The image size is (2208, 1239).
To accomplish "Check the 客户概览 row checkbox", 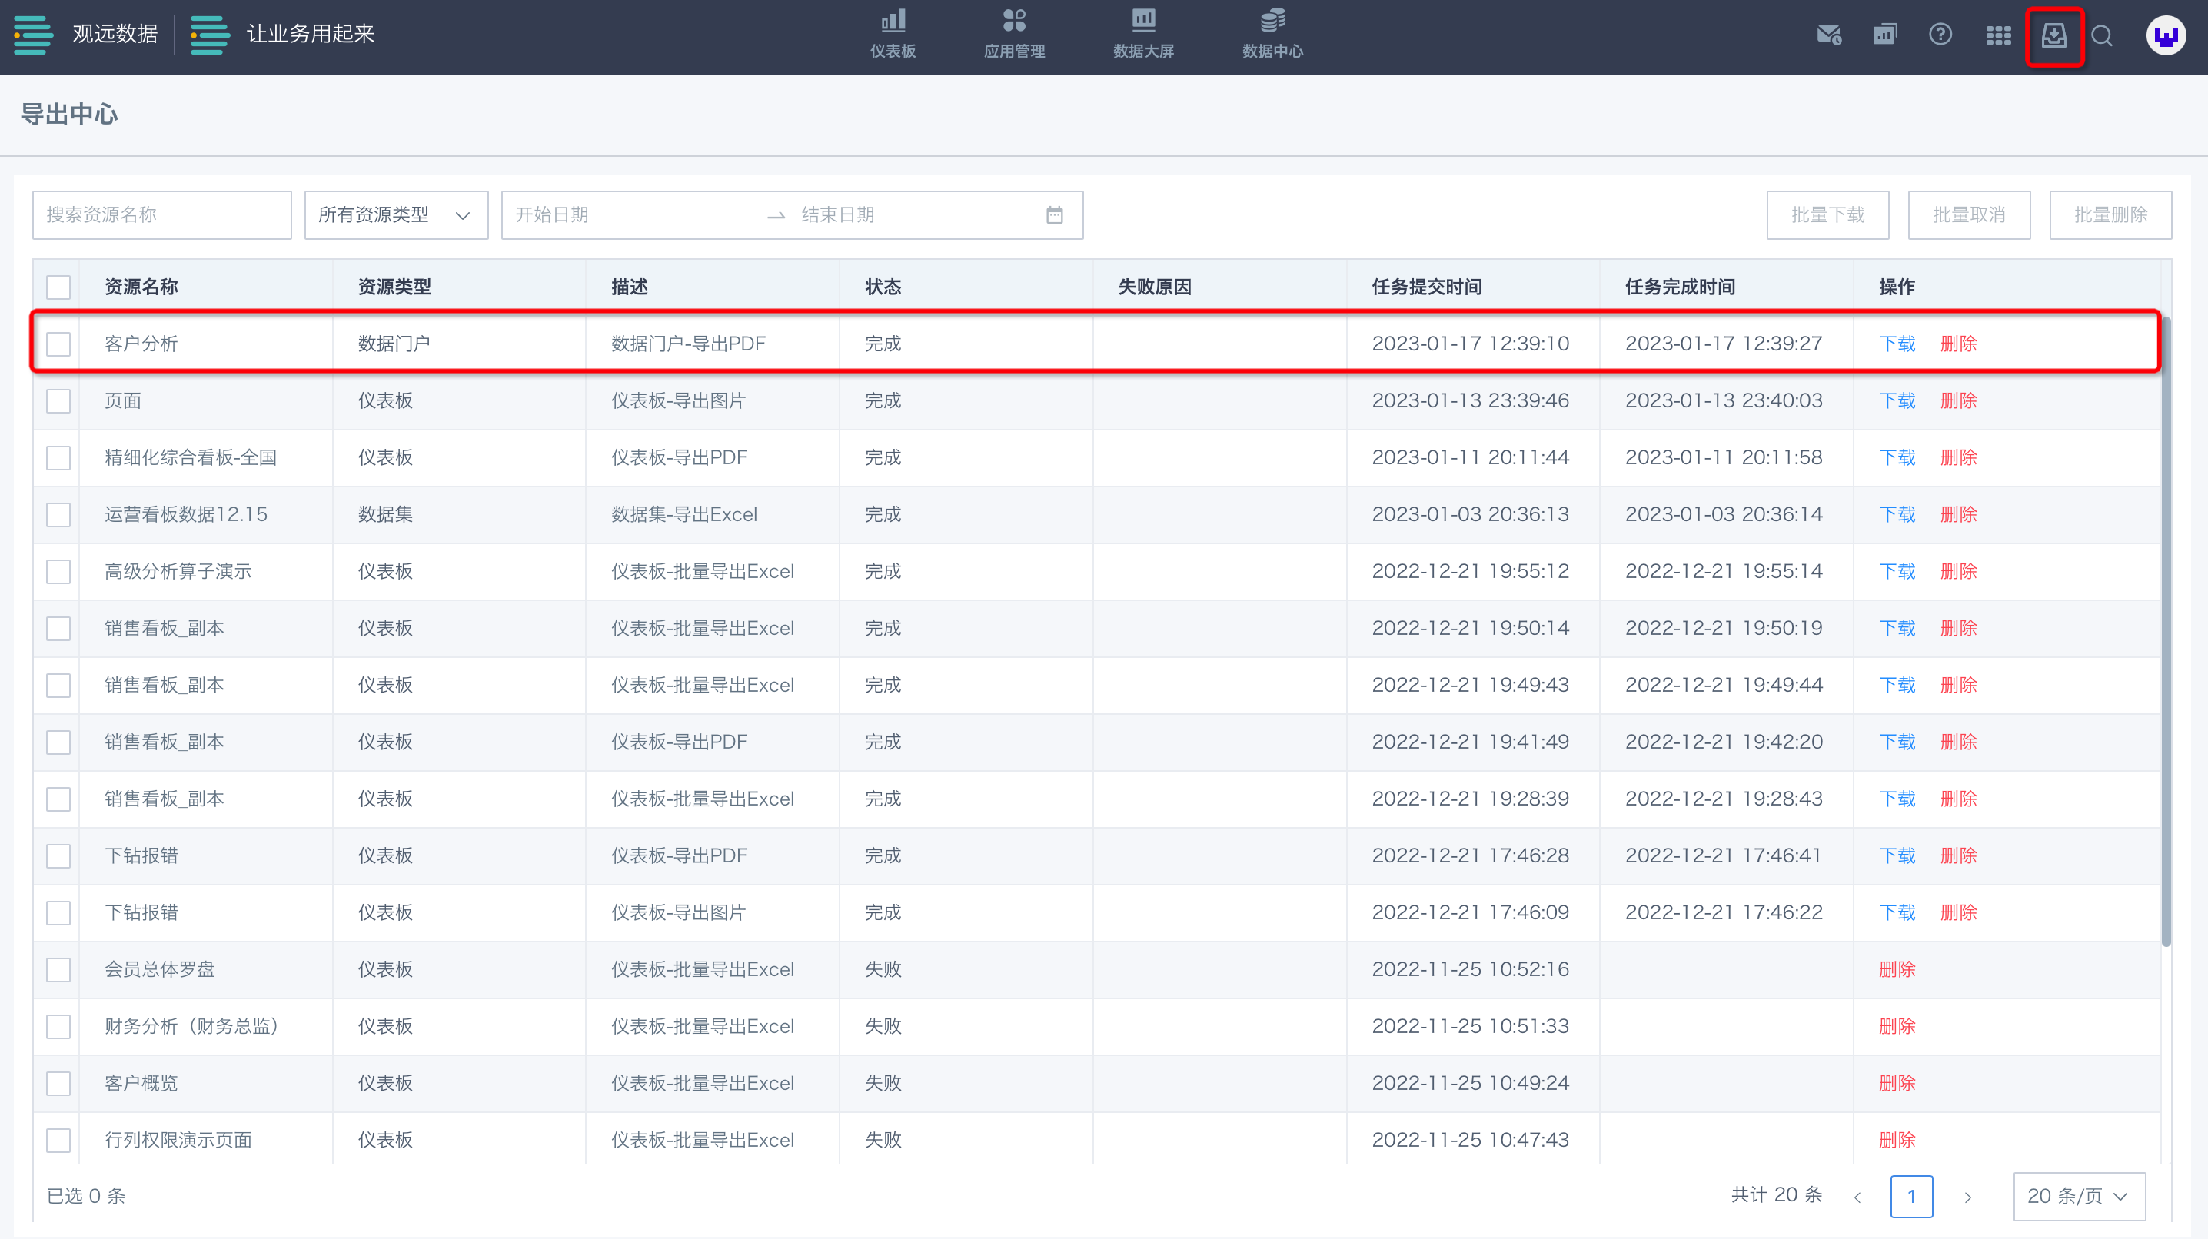I will [58, 1083].
